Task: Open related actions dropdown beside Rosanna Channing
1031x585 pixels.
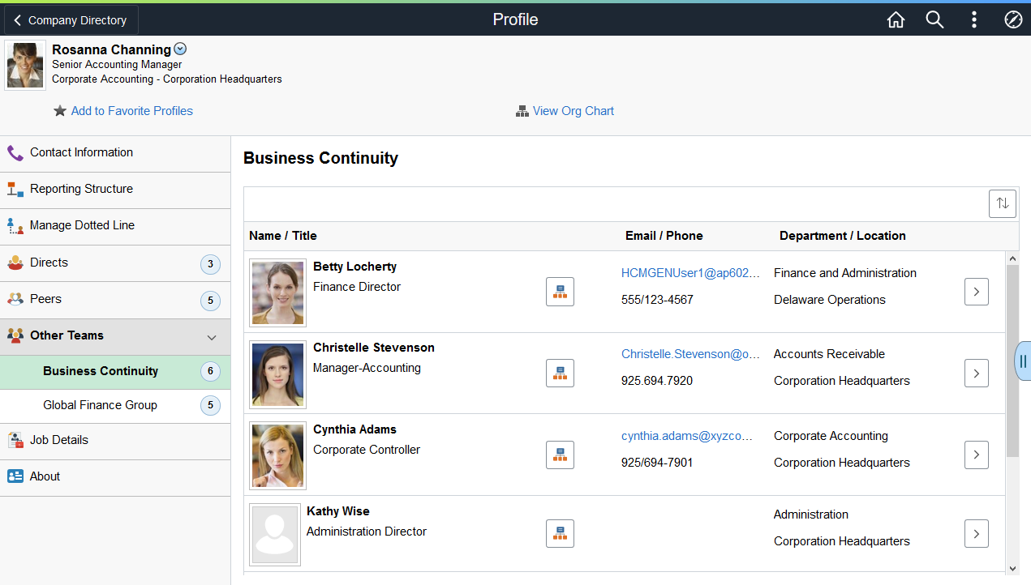Action: pyautogui.click(x=180, y=49)
